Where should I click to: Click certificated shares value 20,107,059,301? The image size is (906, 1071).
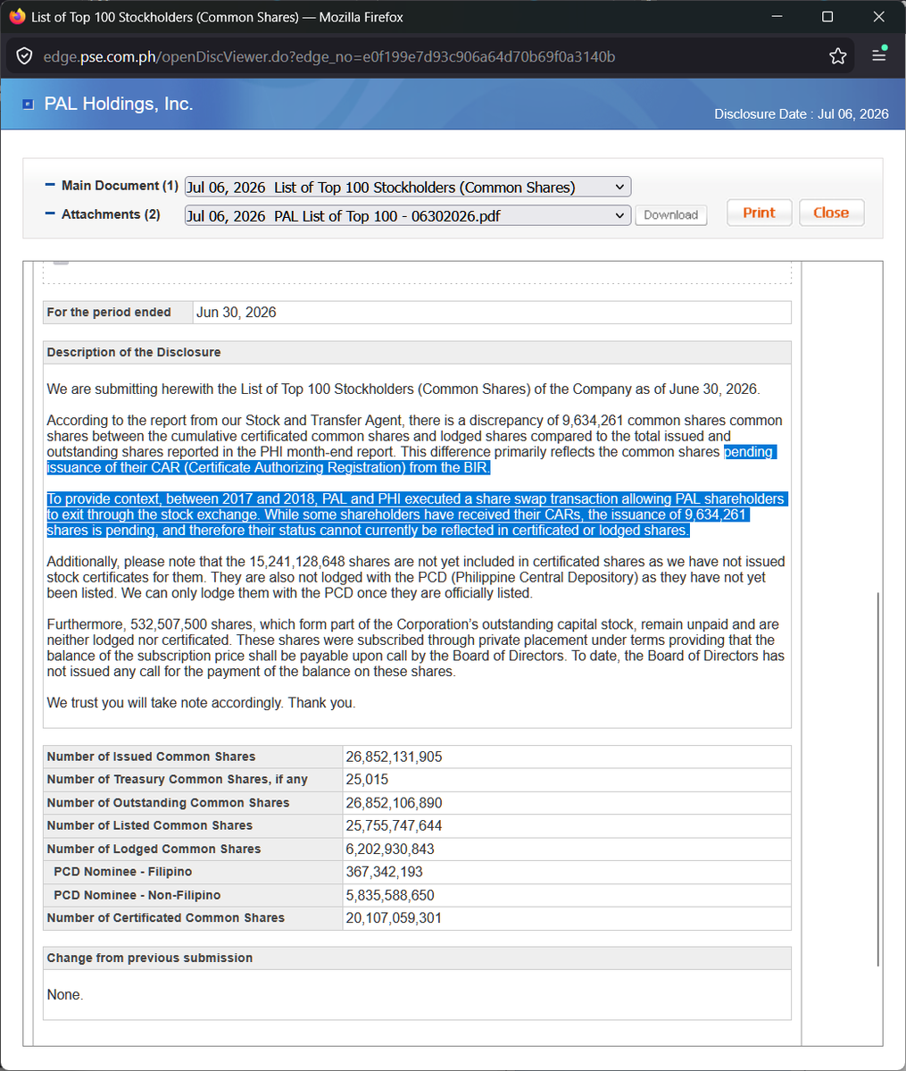pyautogui.click(x=394, y=918)
